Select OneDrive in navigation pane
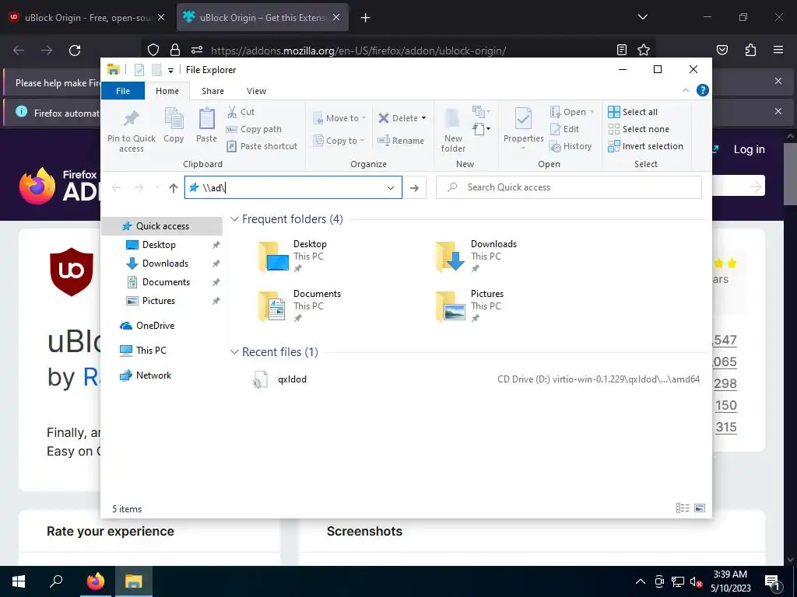The image size is (797, 597). pyautogui.click(x=155, y=326)
